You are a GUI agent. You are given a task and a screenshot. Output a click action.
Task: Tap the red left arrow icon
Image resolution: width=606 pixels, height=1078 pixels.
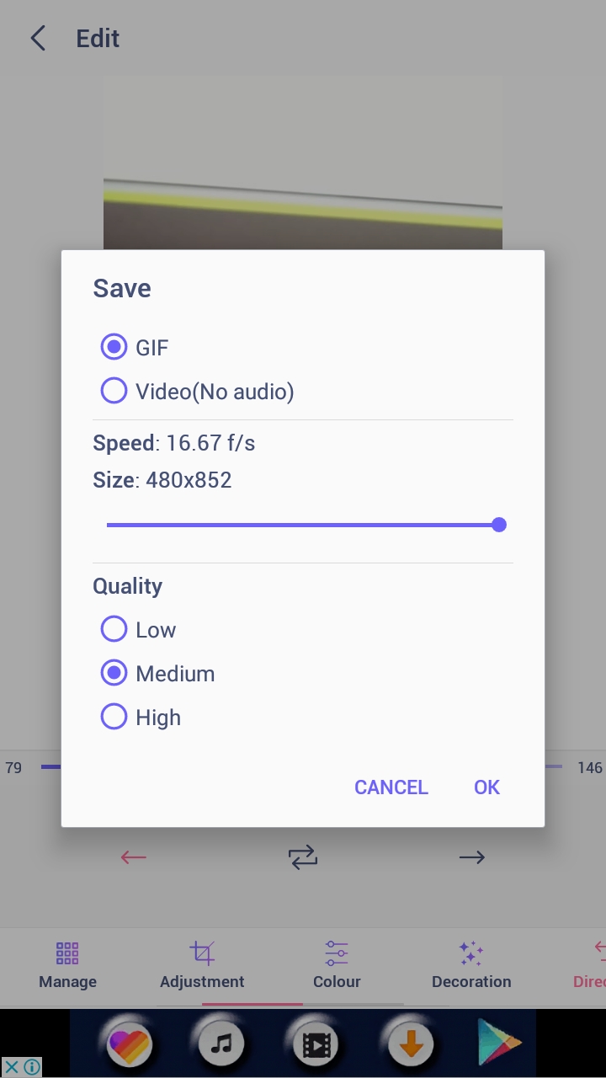pos(134,857)
